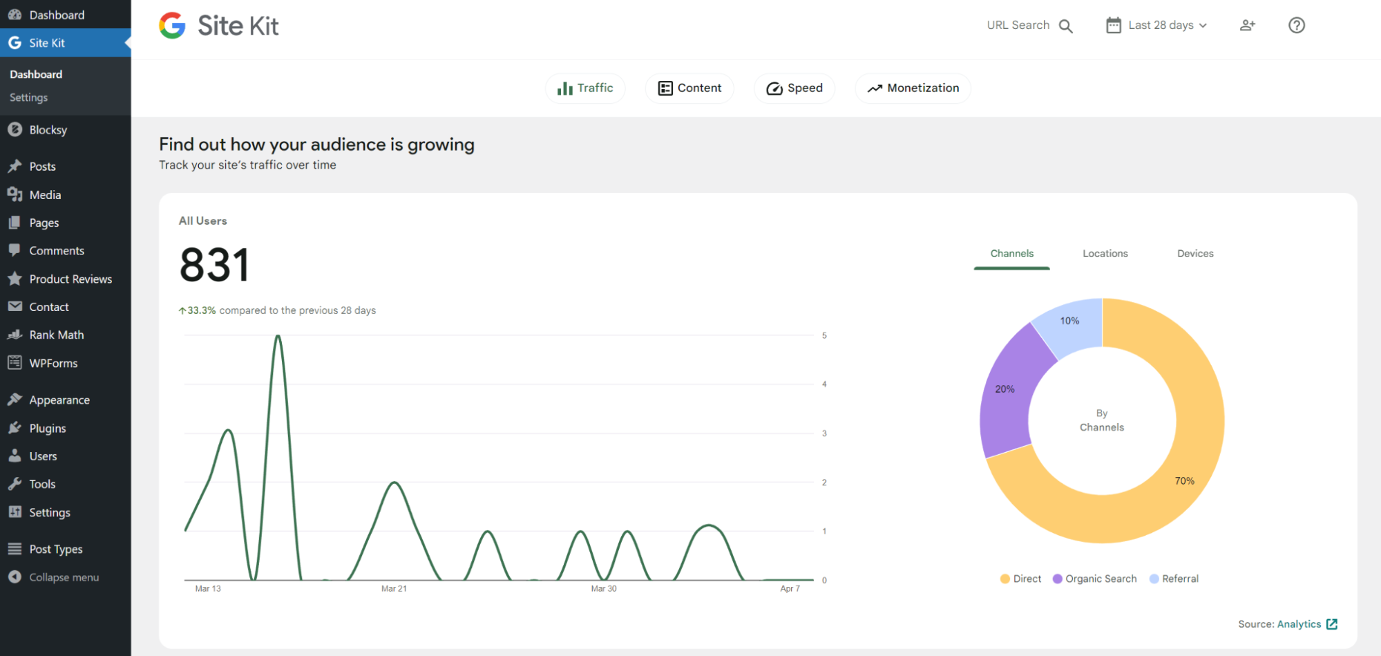Click the Speed gauge icon
This screenshot has height=656, width=1381.
(774, 88)
